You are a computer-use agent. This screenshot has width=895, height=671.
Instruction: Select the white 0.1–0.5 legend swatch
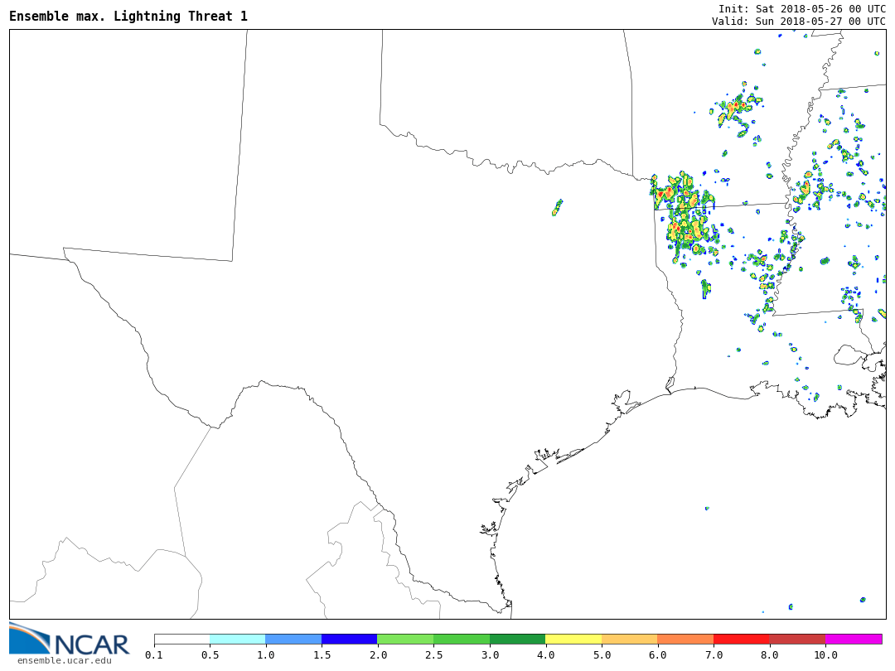click(x=181, y=640)
